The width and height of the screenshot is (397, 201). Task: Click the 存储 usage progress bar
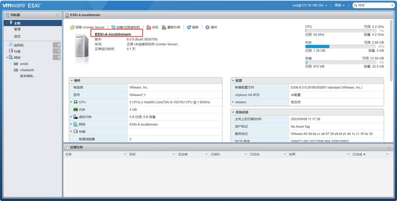coord(344,62)
